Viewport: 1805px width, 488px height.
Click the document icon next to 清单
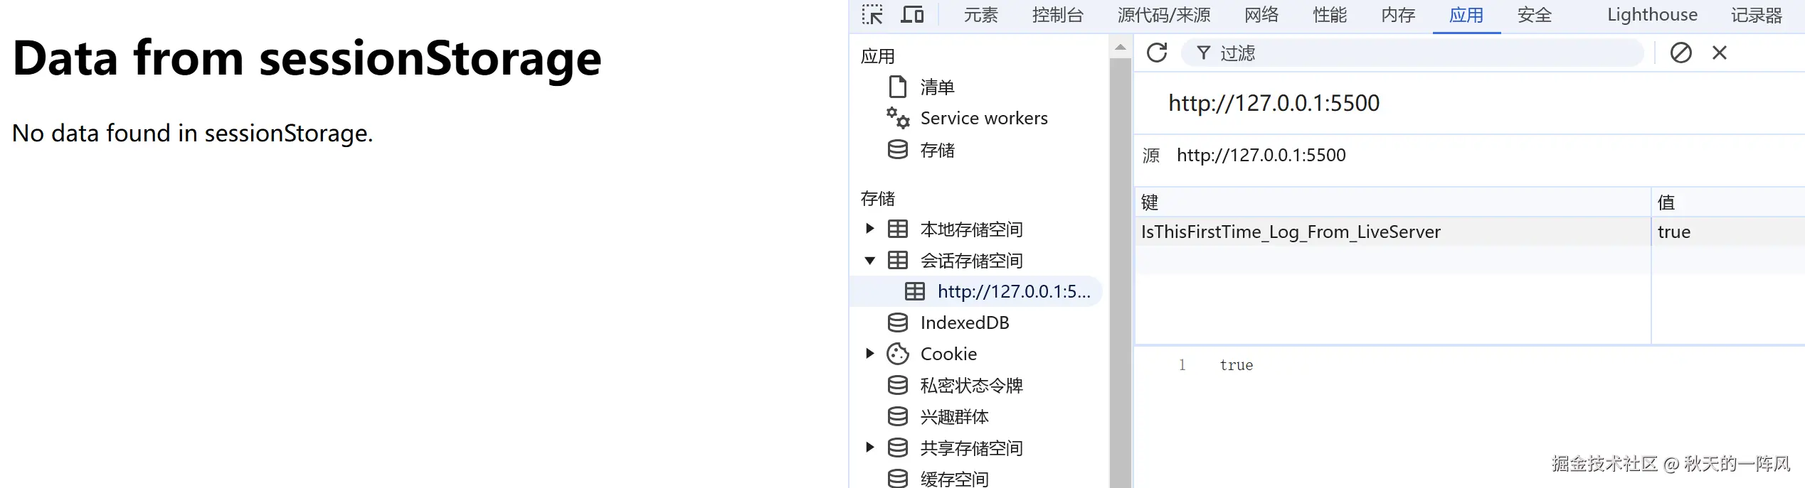(898, 87)
